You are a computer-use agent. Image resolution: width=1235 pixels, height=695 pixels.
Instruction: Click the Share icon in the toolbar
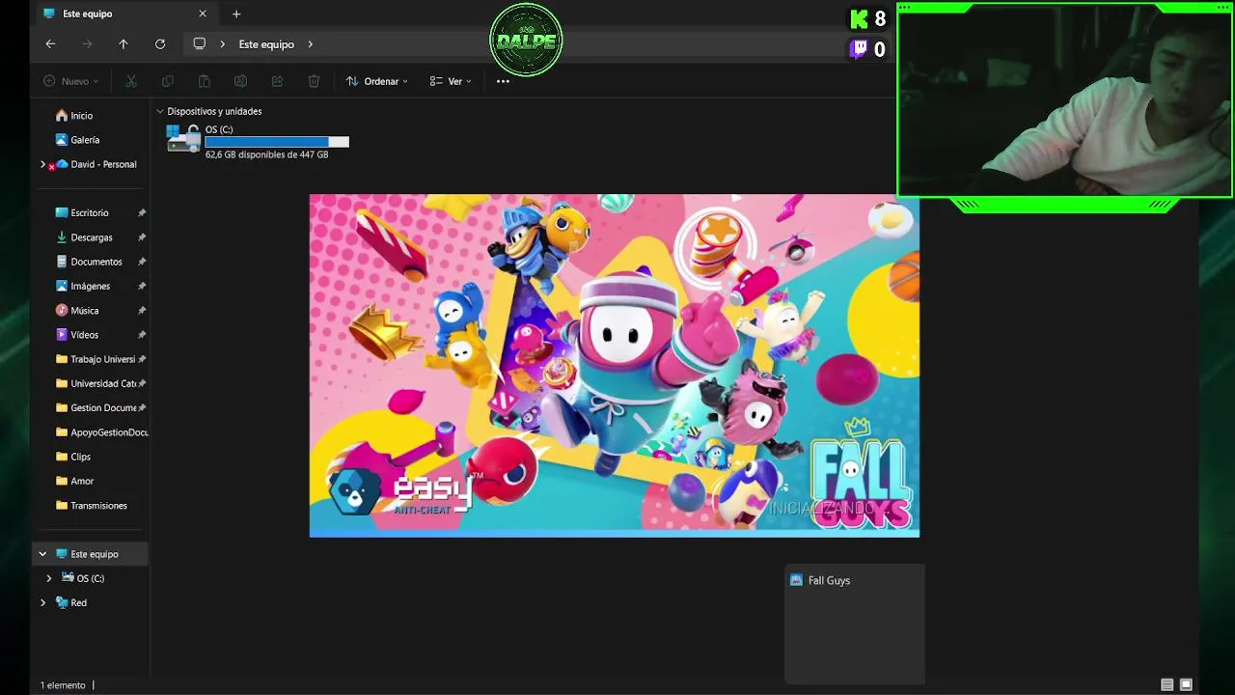click(x=277, y=81)
